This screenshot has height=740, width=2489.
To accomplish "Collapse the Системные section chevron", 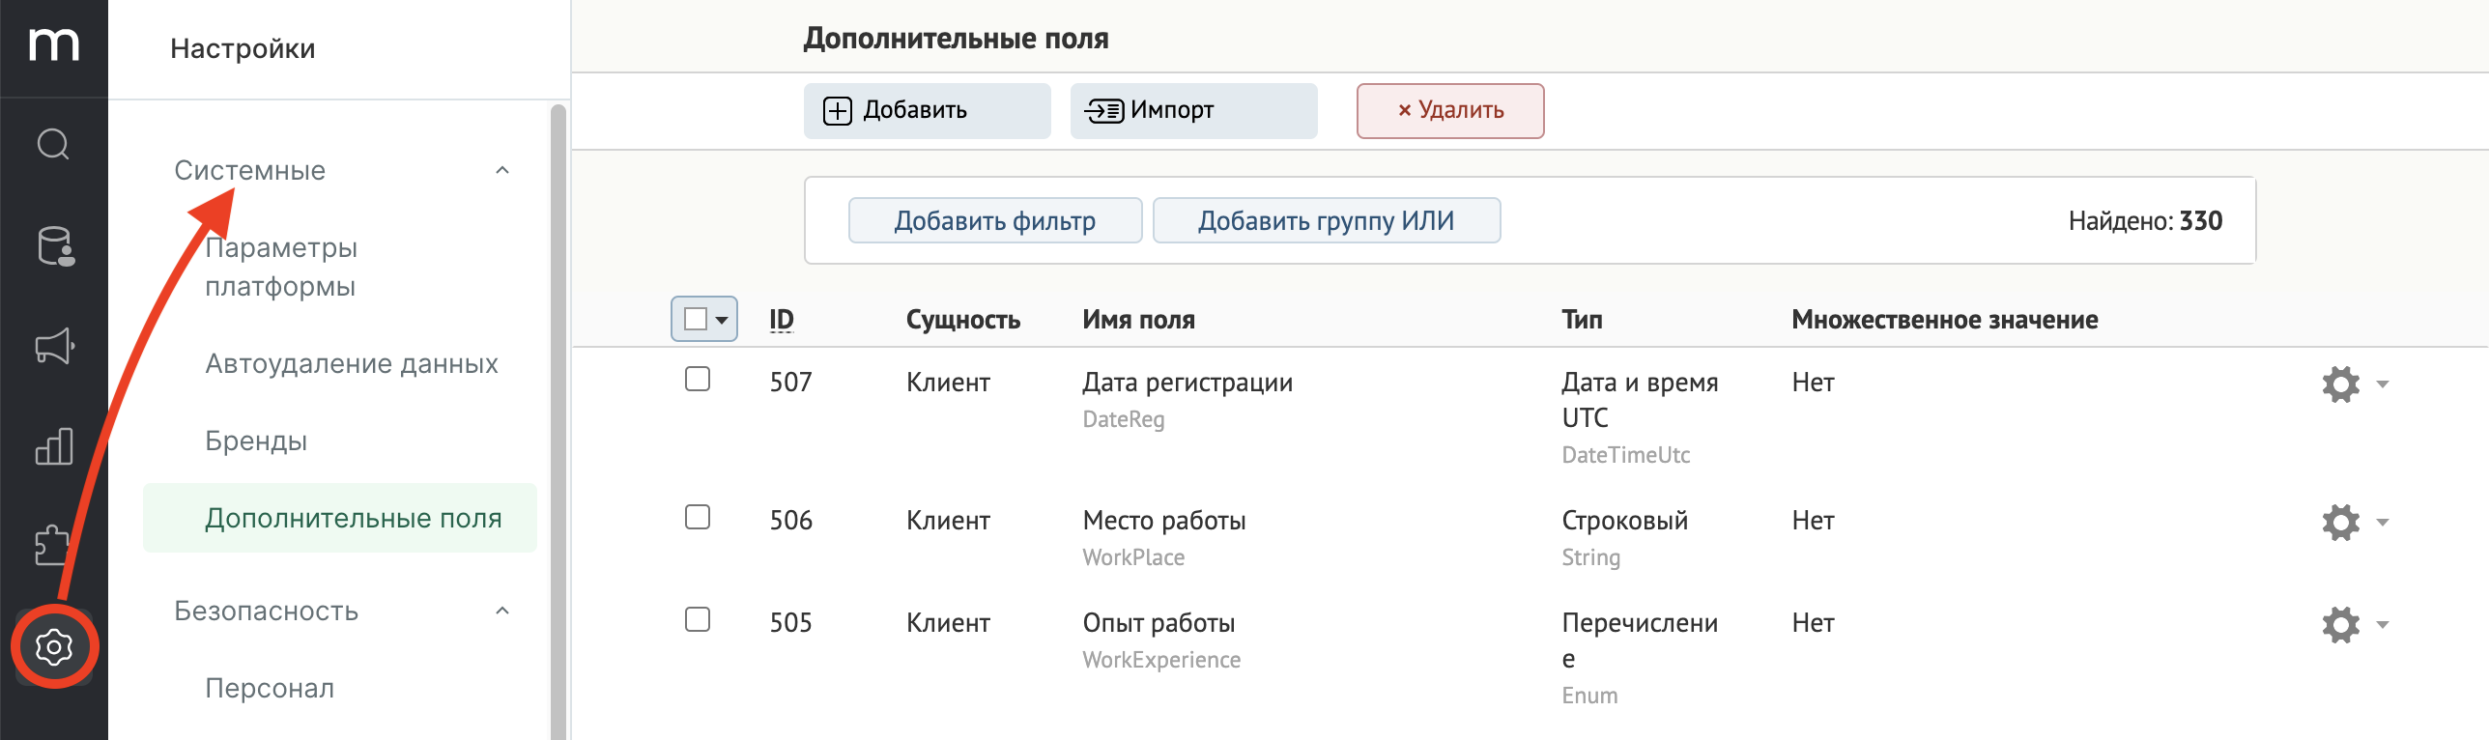I will click(502, 170).
